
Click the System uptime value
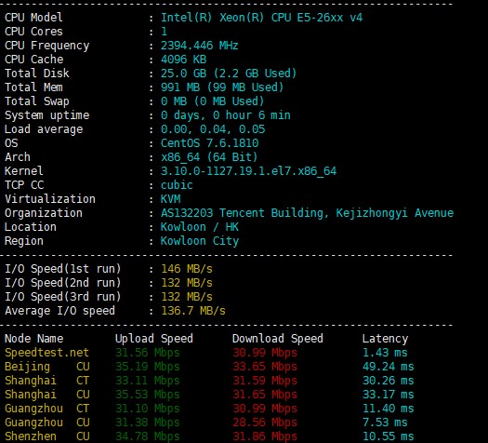click(x=226, y=115)
